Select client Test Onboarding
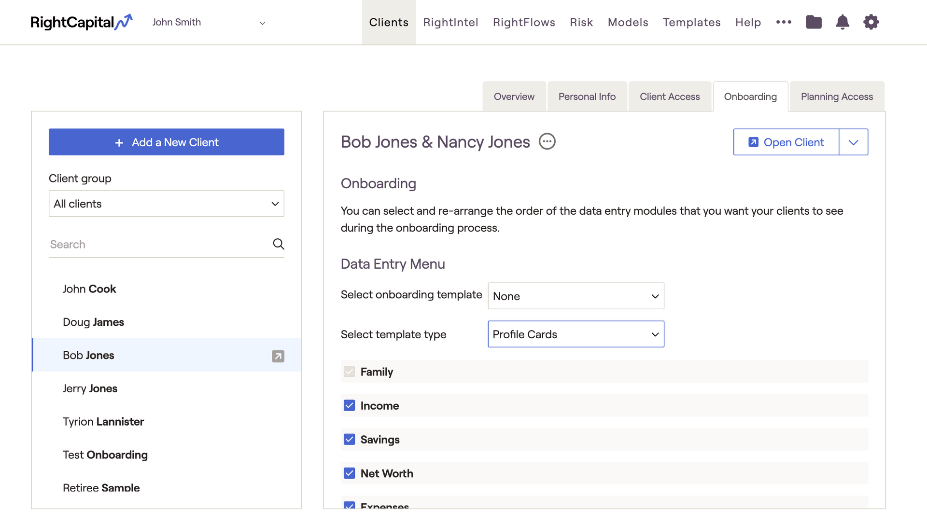The width and height of the screenshot is (927, 524). tap(167, 455)
